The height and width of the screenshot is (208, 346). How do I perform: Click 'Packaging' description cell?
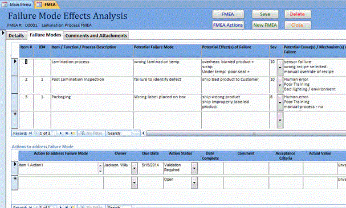(x=92, y=102)
